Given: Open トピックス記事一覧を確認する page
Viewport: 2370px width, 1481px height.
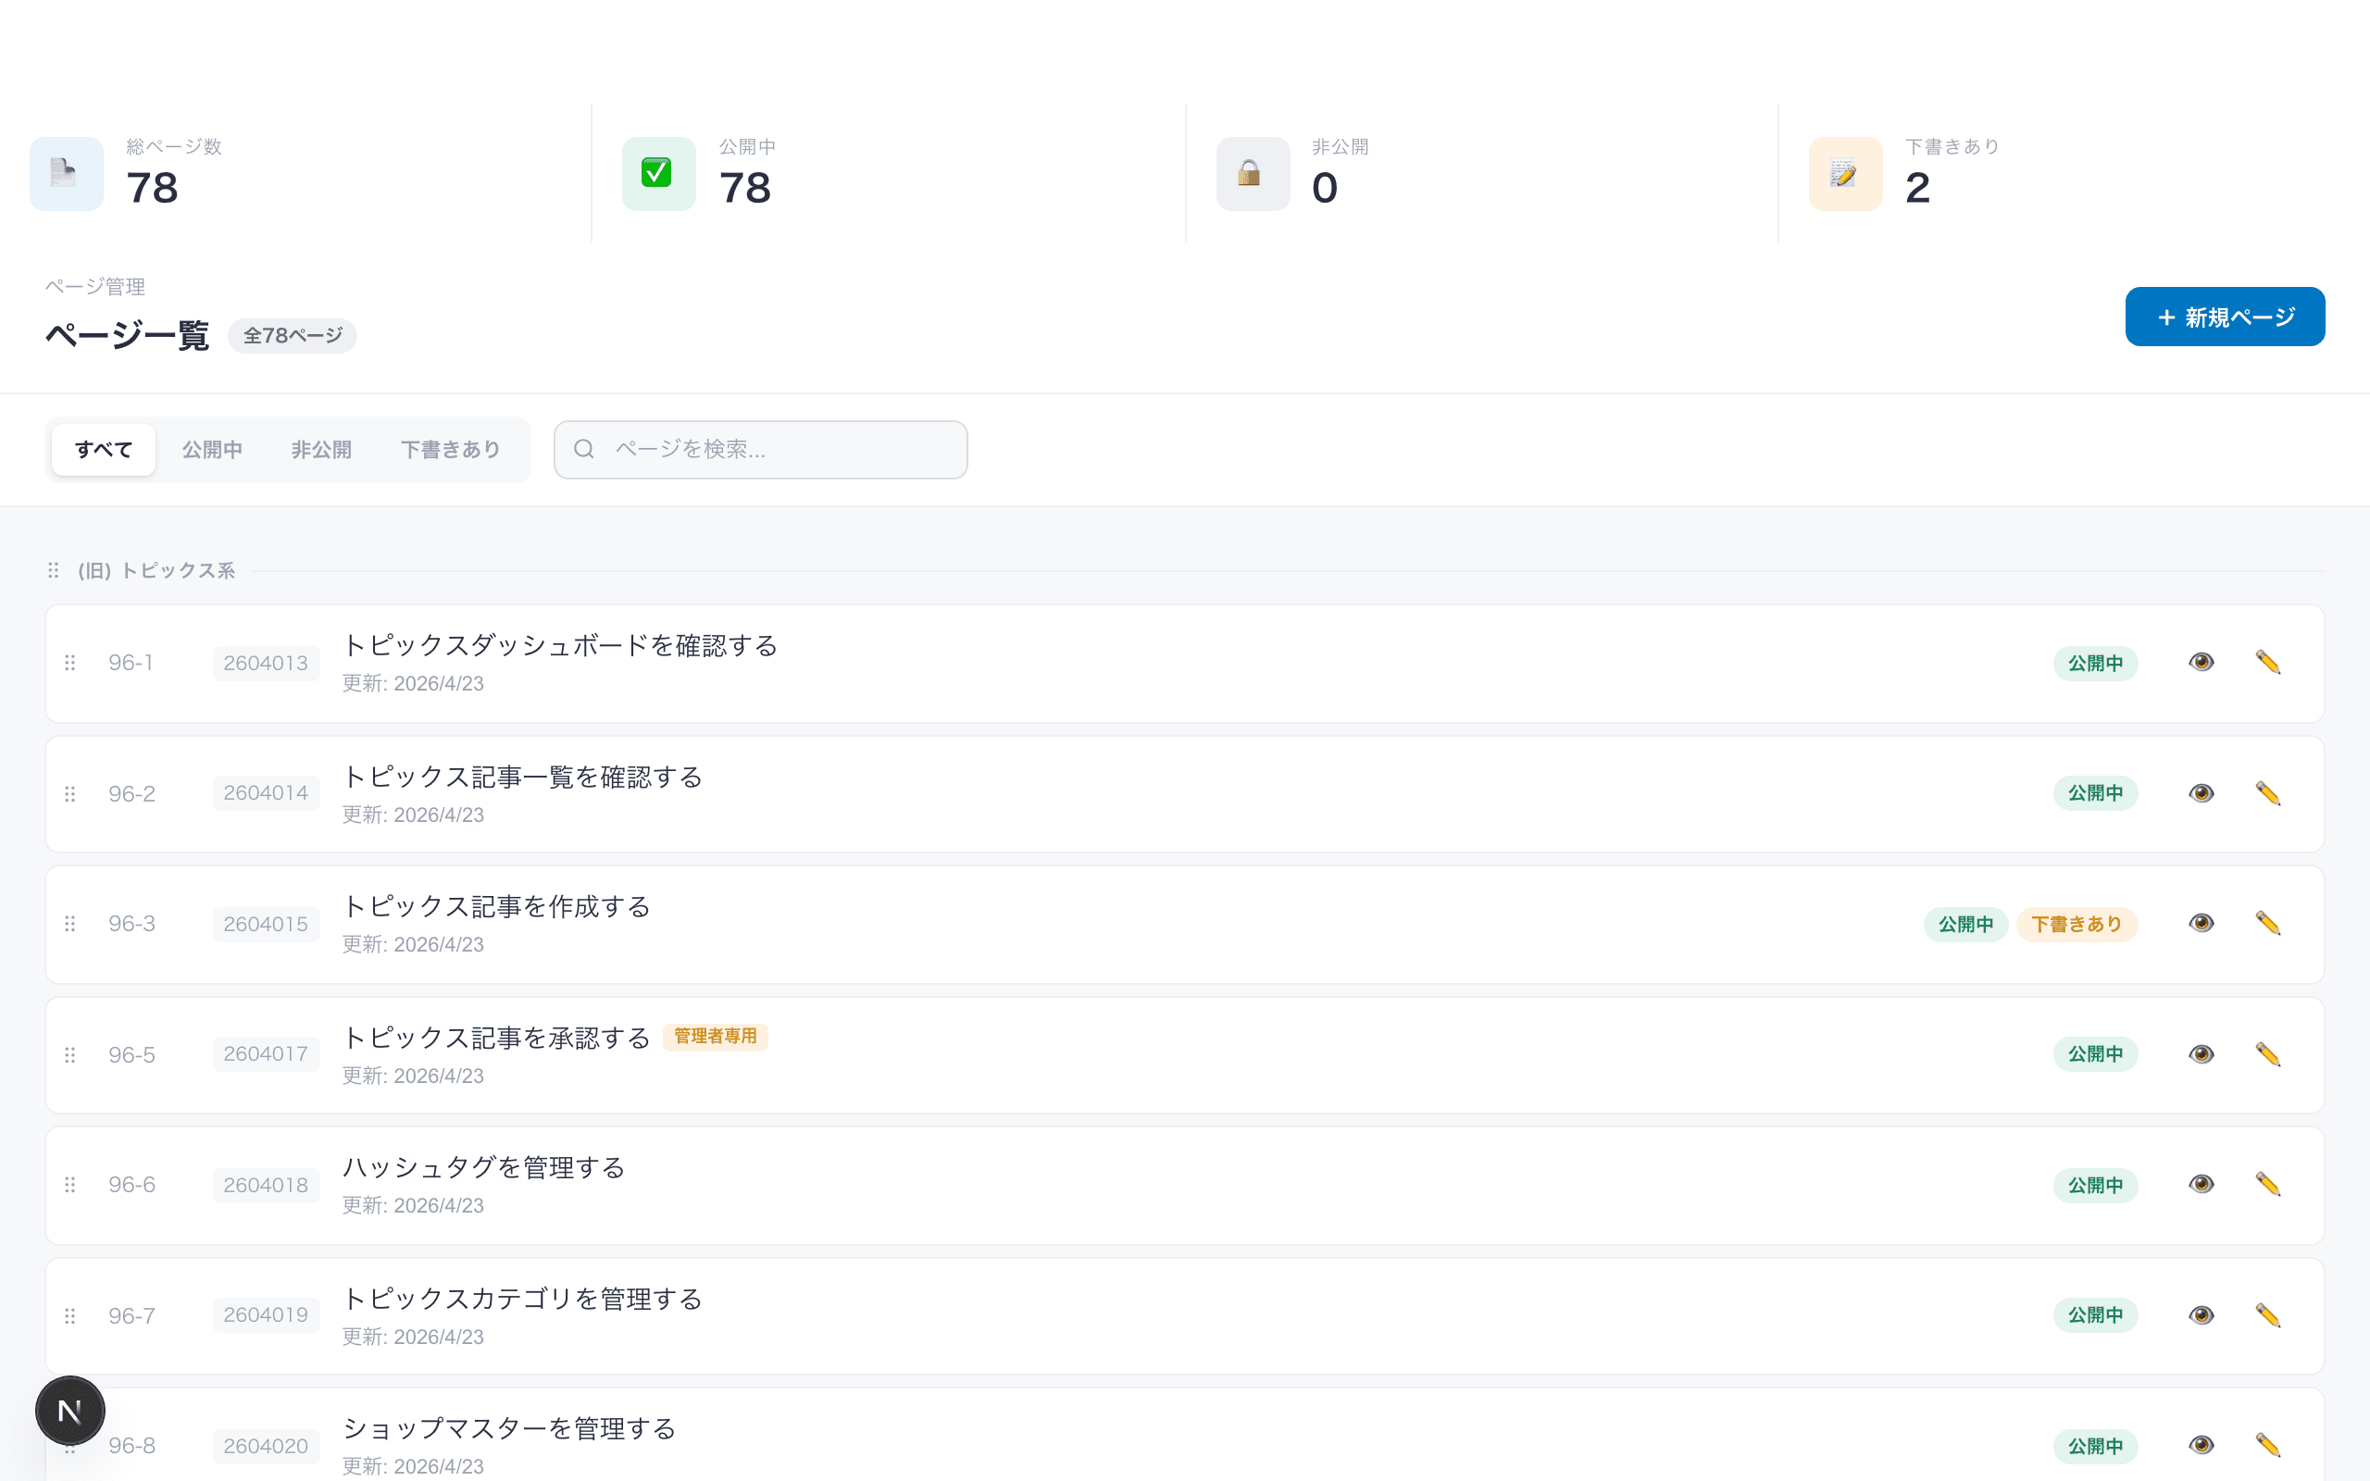Looking at the screenshot, I should [522, 777].
